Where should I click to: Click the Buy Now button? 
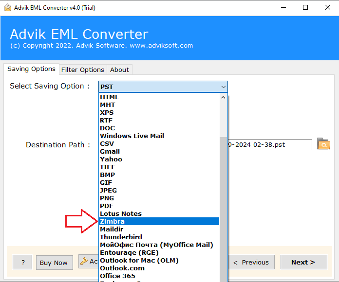pyautogui.click(x=54, y=263)
